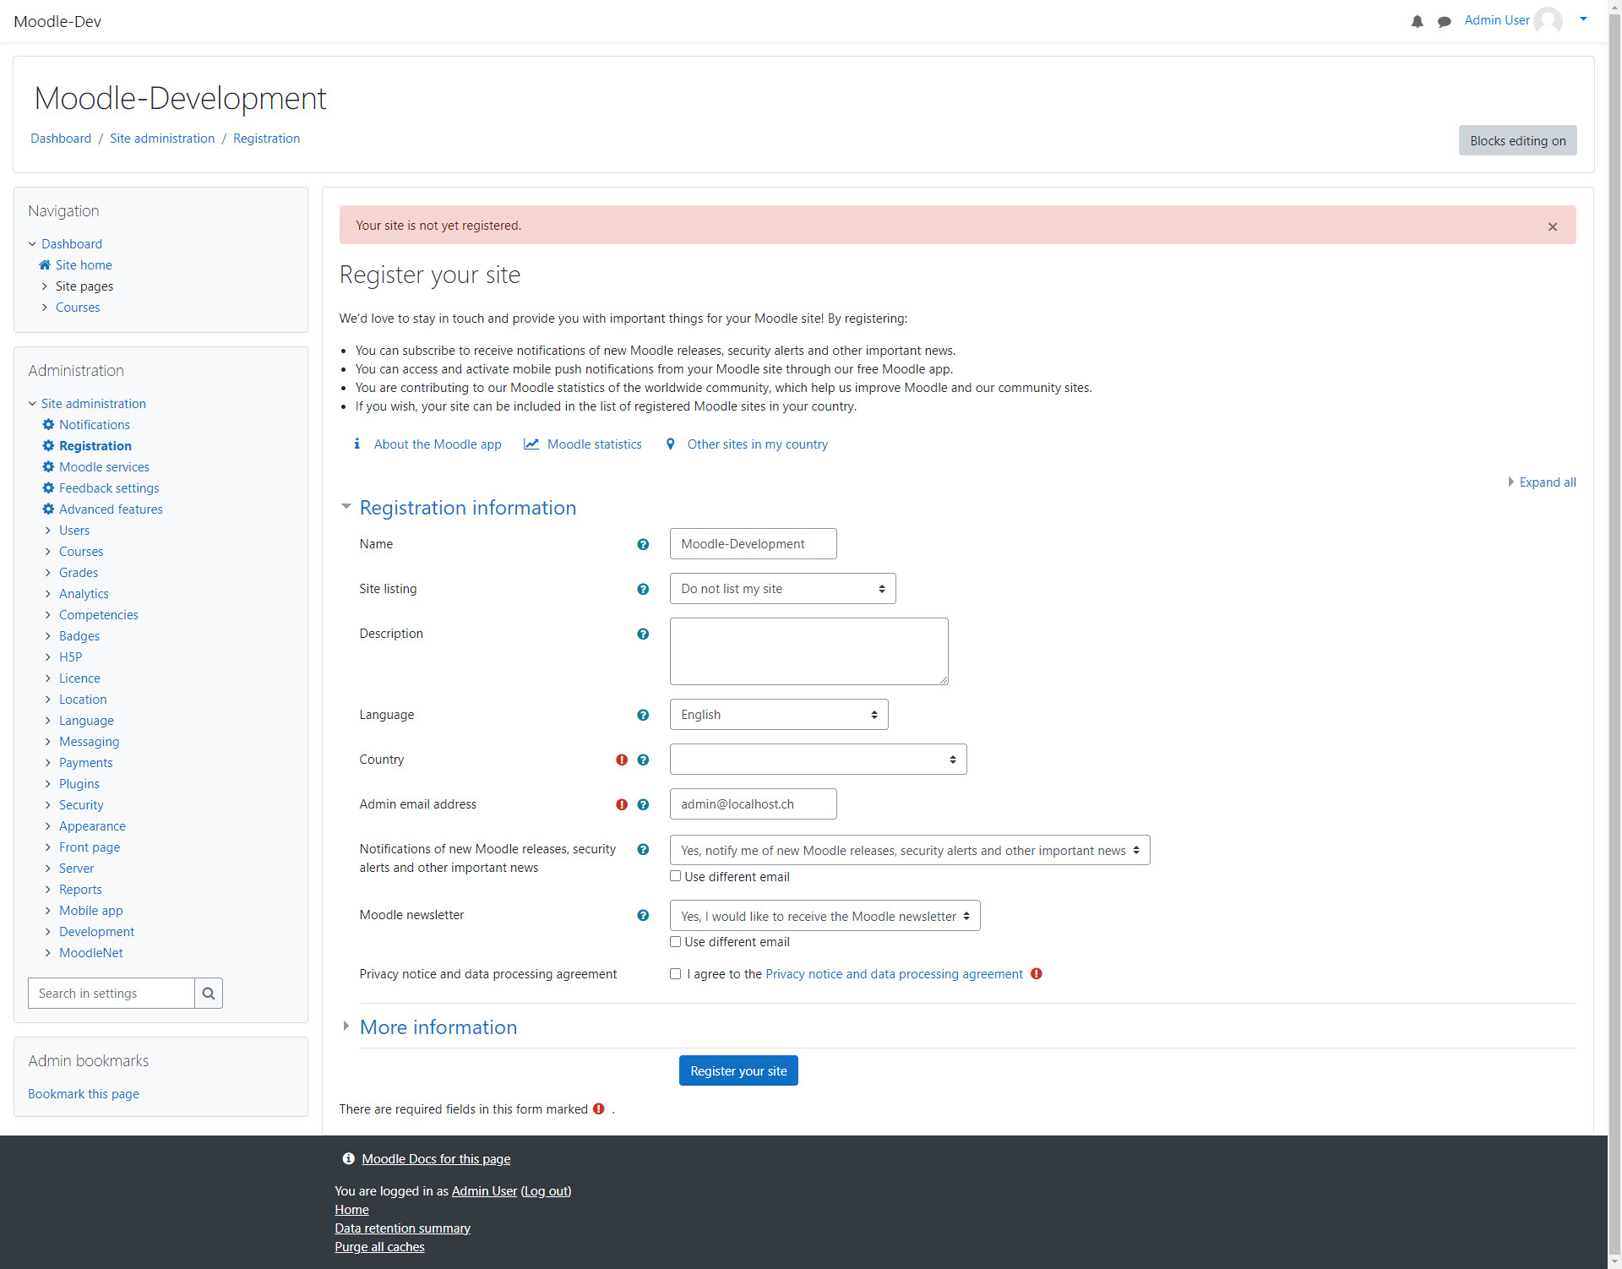This screenshot has width=1622, height=1269.
Task: Tick the privacy notice agreement checkbox
Action: (676, 974)
